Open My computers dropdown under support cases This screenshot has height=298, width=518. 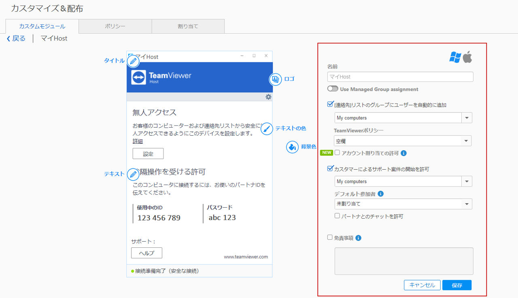tap(403, 181)
